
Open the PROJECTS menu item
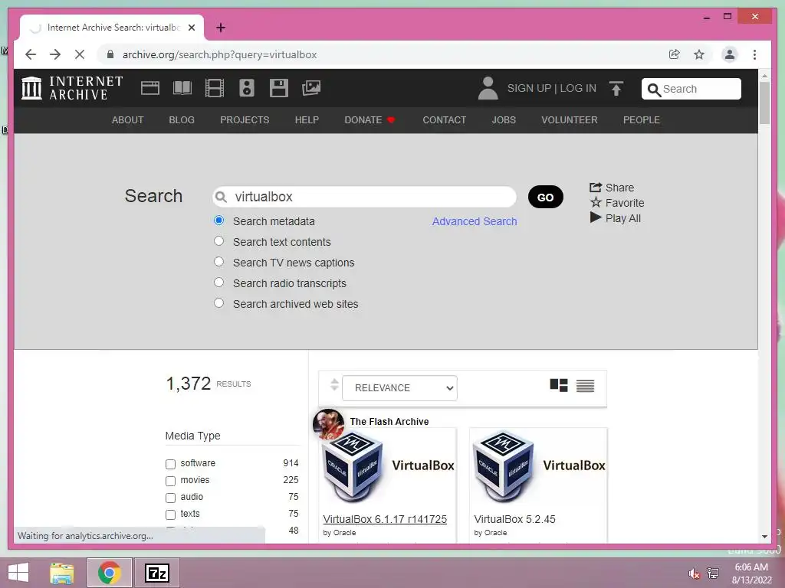(245, 120)
